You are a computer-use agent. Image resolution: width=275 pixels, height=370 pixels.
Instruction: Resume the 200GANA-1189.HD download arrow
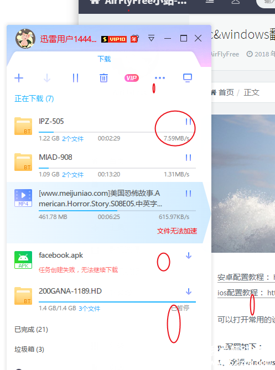pyautogui.click(x=188, y=291)
